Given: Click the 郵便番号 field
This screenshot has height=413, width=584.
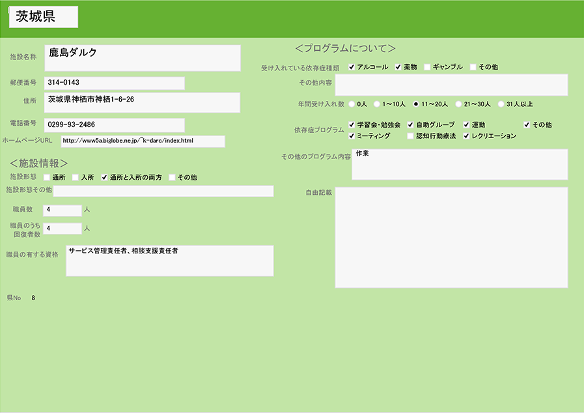Looking at the screenshot, I should [x=115, y=83].
